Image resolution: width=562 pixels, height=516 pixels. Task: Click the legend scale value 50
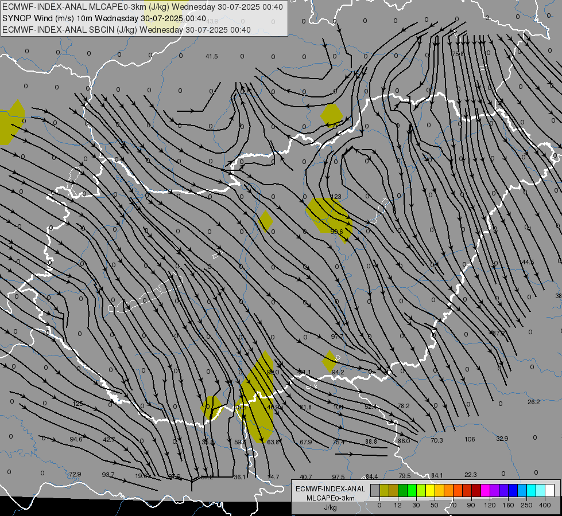[x=435, y=505]
